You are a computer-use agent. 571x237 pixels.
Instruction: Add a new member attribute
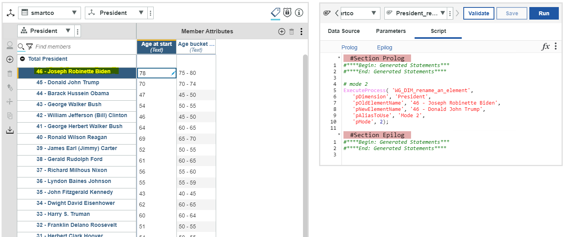tap(282, 32)
